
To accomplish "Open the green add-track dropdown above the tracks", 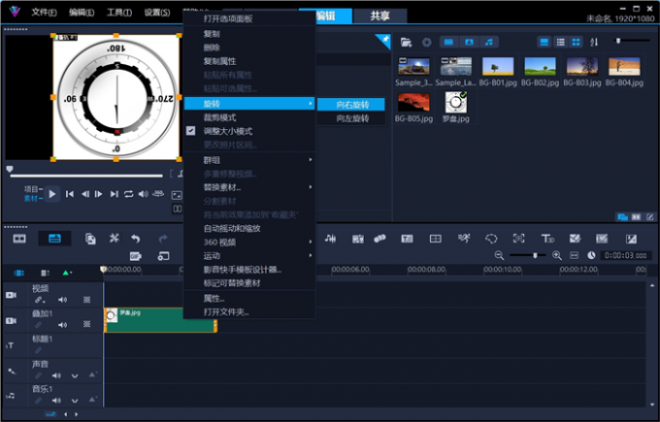I will click(67, 273).
